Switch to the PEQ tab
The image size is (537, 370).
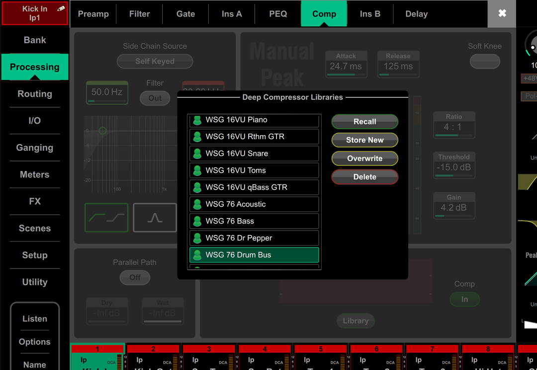[x=277, y=13]
